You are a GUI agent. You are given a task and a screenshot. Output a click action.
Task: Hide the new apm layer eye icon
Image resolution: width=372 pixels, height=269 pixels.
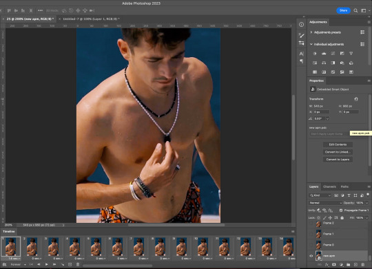pos(311,256)
